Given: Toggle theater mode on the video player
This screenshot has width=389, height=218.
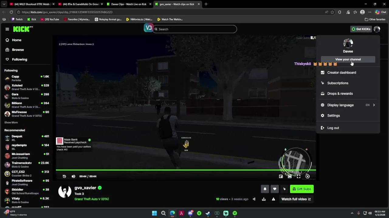Looking at the screenshot, I should tap(290, 176).
